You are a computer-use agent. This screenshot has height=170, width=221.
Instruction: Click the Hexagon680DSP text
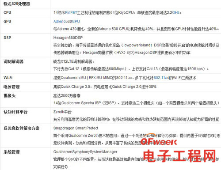68,38
